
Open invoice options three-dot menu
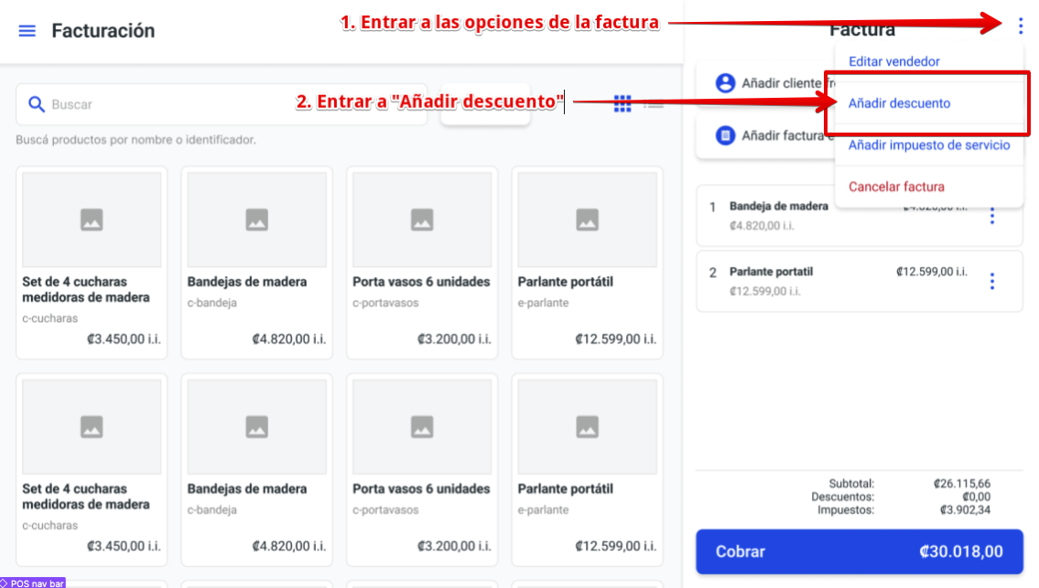pyautogui.click(x=1021, y=26)
